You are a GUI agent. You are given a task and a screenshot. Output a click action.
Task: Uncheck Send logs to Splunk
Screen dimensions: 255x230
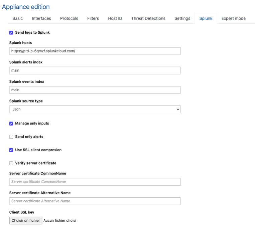[x=11, y=32]
